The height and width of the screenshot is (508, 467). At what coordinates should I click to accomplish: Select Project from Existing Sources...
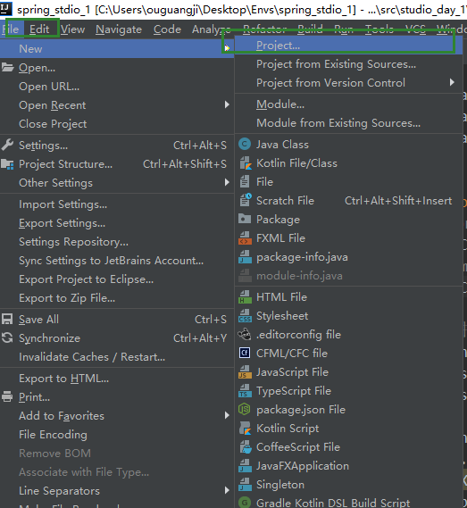point(348,64)
